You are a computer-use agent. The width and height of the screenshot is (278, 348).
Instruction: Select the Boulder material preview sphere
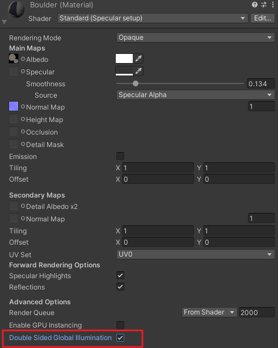[16, 9]
